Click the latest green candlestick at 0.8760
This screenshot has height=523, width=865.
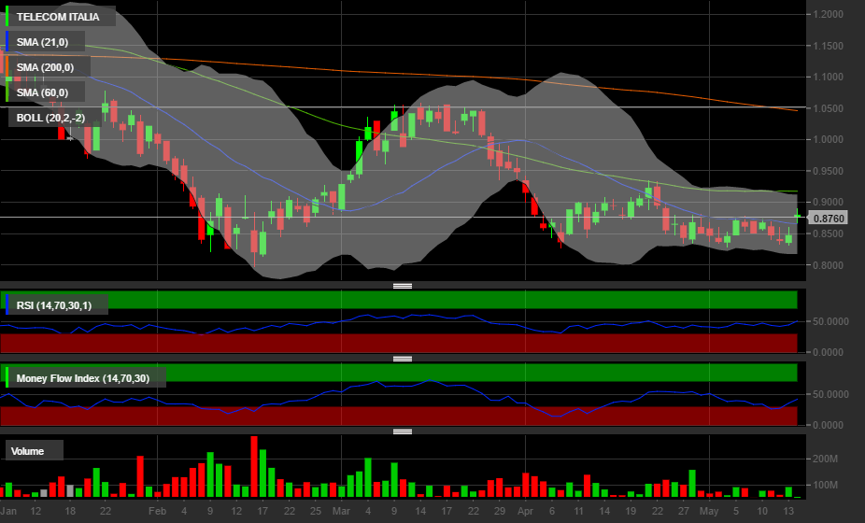tap(797, 216)
